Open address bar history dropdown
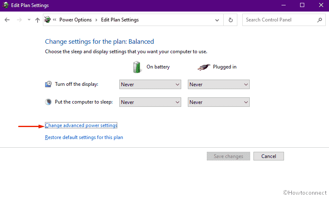This screenshot has width=329, height=198. [217, 20]
